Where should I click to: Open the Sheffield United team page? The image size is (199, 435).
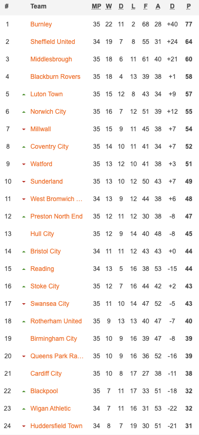pyautogui.click(x=53, y=42)
